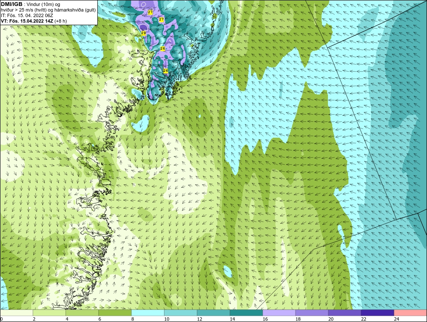Pick the dark indigo 22–24 m/s swatch

[x=378, y=313]
